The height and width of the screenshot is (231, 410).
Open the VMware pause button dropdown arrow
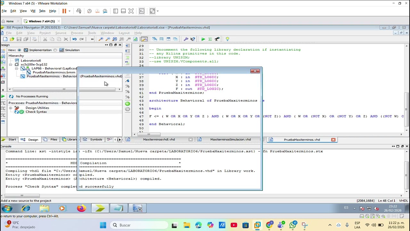coord(69,11)
